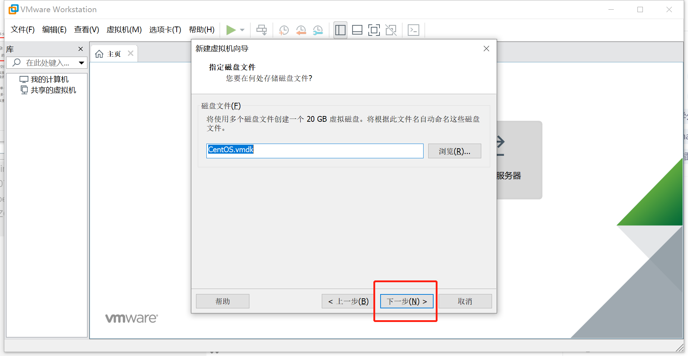
Task: Open the 虚拟机(M) menu
Action: tap(124, 29)
